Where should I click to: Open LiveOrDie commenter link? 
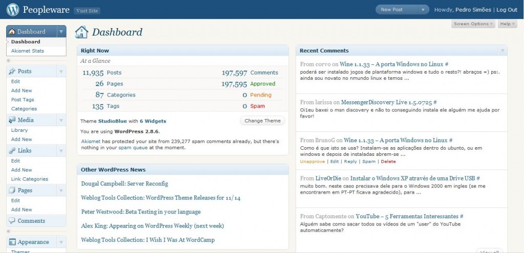pyautogui.click(x=327, y=178)
